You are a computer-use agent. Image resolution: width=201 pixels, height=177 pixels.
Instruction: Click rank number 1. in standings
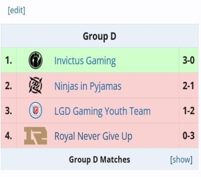[8, 60]
